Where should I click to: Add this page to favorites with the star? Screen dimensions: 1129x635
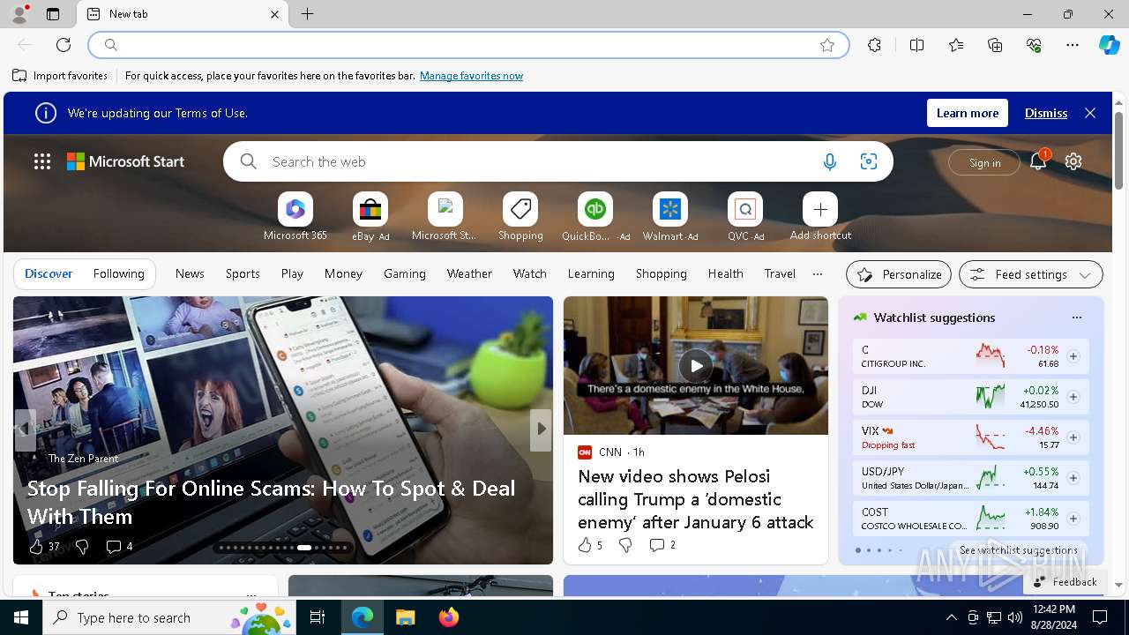(x=826, y=45)
